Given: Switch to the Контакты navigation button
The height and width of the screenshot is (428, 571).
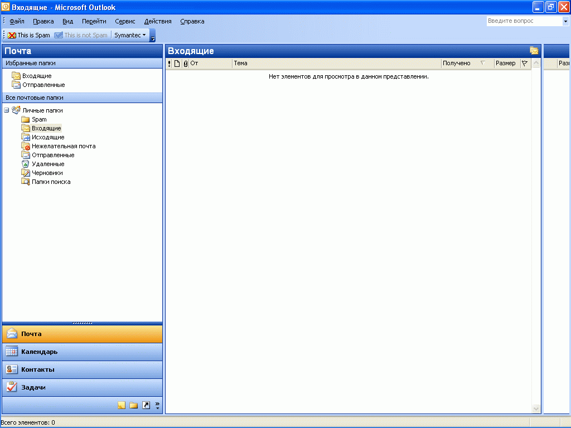Looking at the screenshot, I should click(x=83, y=369).
